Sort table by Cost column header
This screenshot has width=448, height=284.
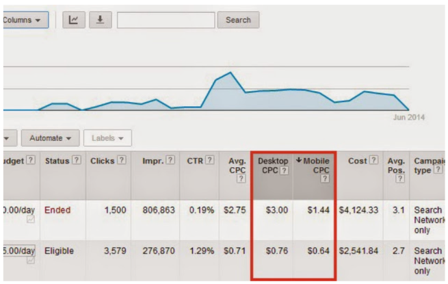click(x=357, y=160)
